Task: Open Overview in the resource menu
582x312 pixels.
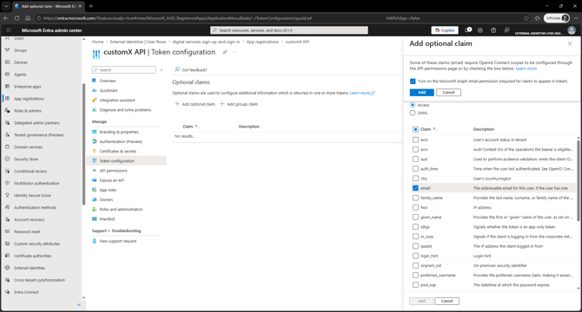Action: (107, 81)
